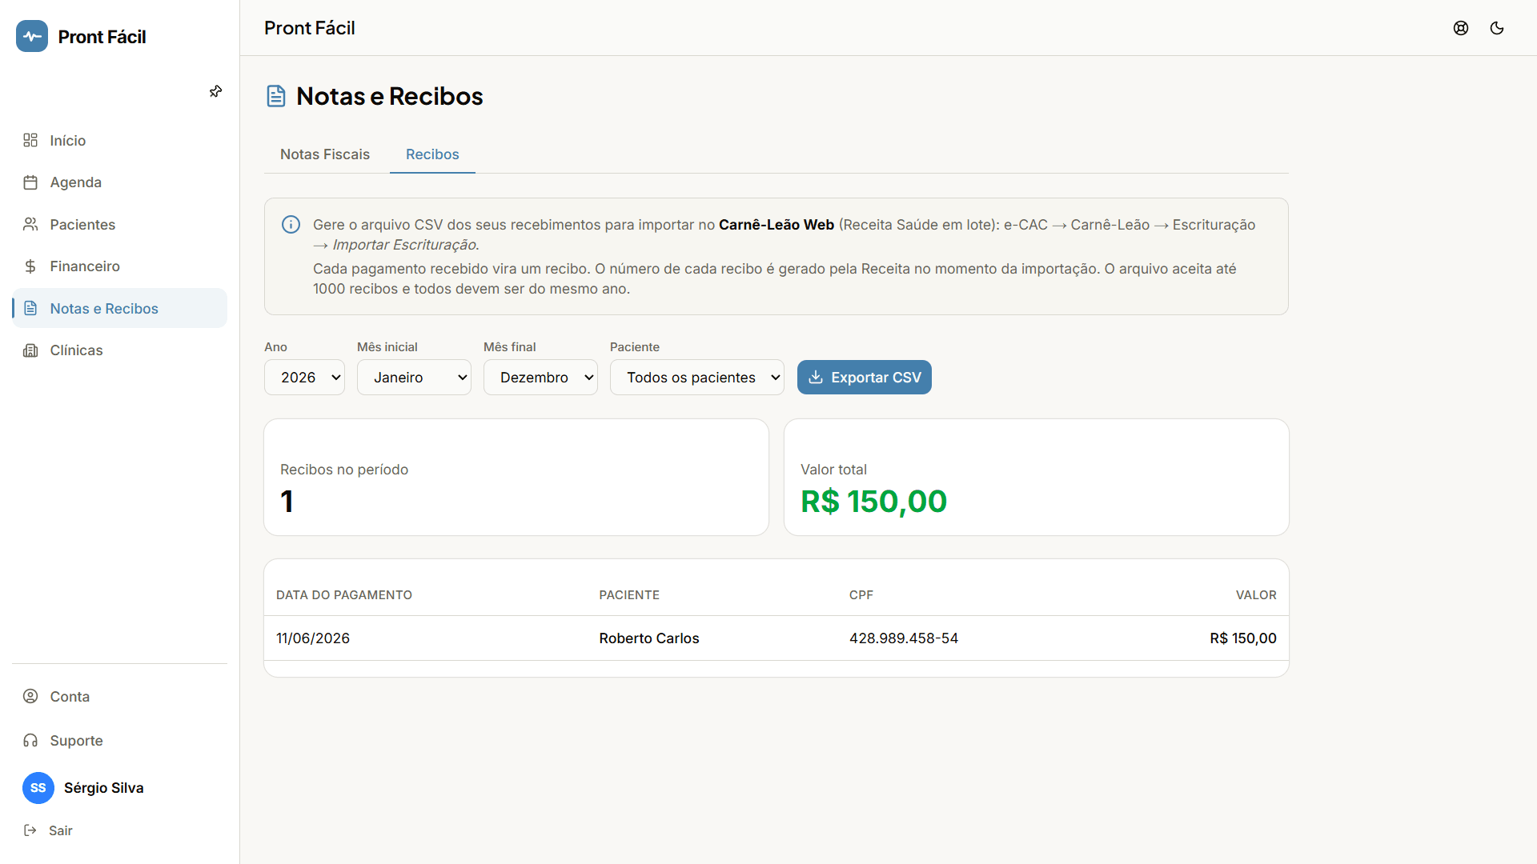Switch to the Notas Fiscais tab
1537x864 pixels.
tap(325, 154)
